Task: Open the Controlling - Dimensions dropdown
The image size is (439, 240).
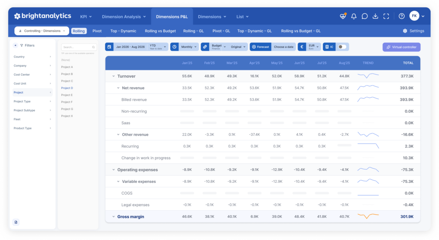Action: coord(42,31)
